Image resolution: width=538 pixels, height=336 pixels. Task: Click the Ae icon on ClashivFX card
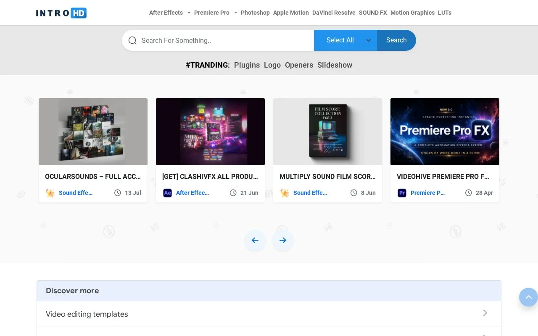click(167, 193)
